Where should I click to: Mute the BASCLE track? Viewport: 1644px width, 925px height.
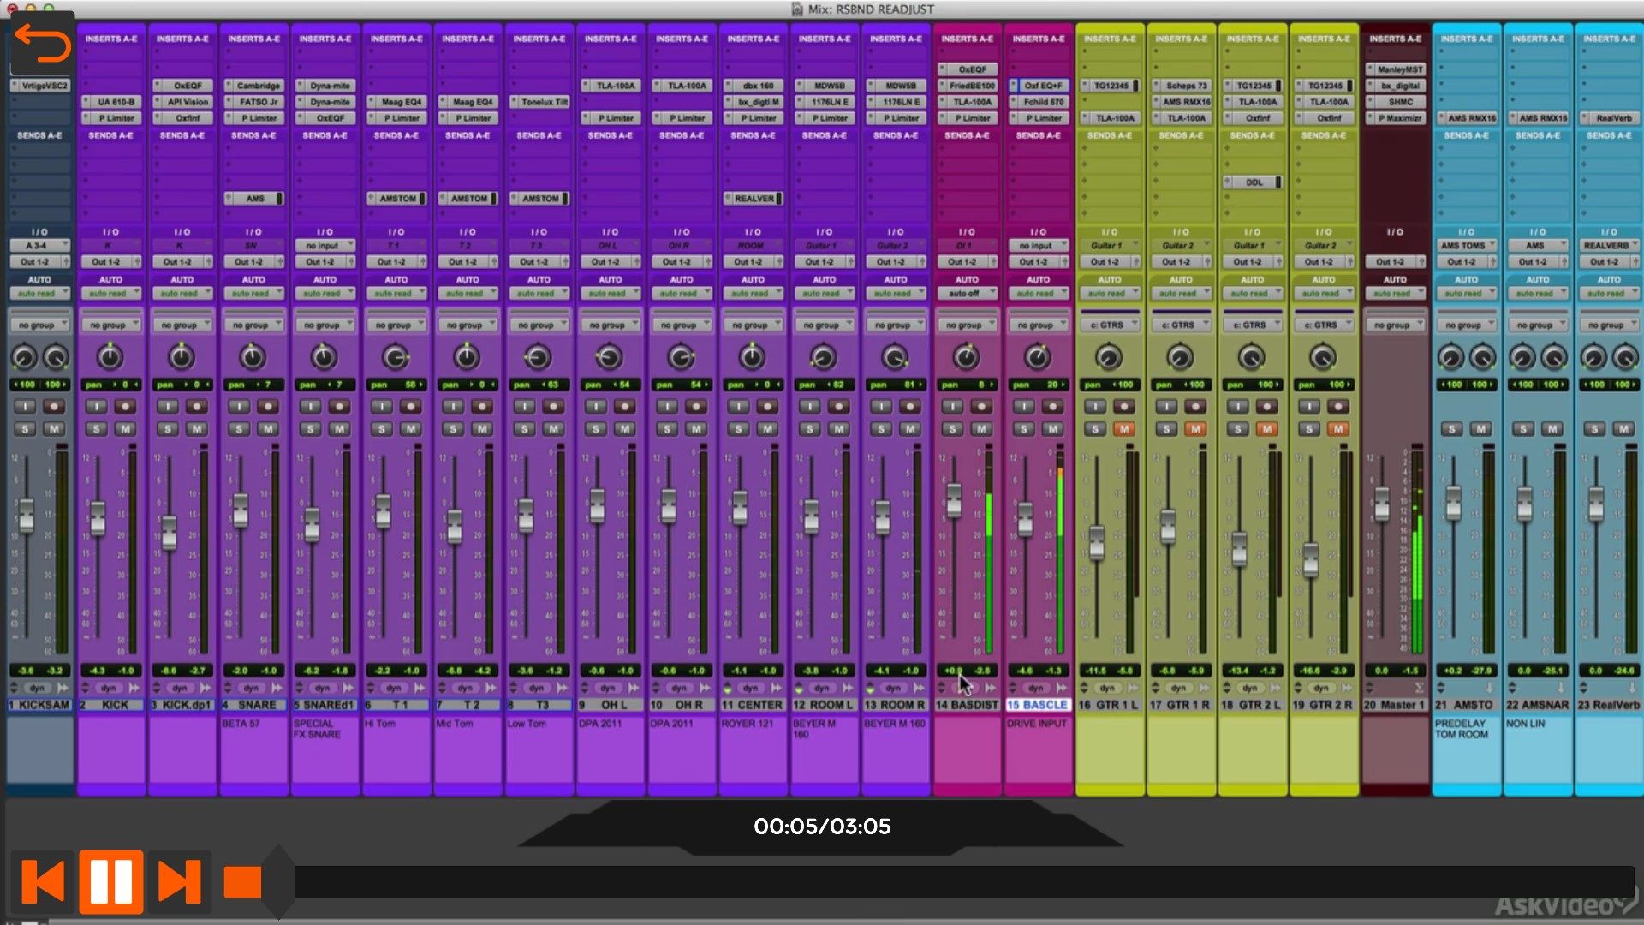pos(1054,429)
